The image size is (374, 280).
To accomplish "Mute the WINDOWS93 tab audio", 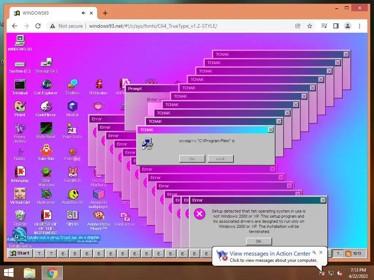I will pos(84,13).
